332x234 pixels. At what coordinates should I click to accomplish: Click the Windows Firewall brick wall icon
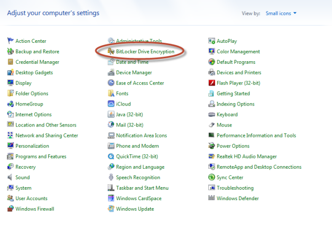click(x=10, y=209)
